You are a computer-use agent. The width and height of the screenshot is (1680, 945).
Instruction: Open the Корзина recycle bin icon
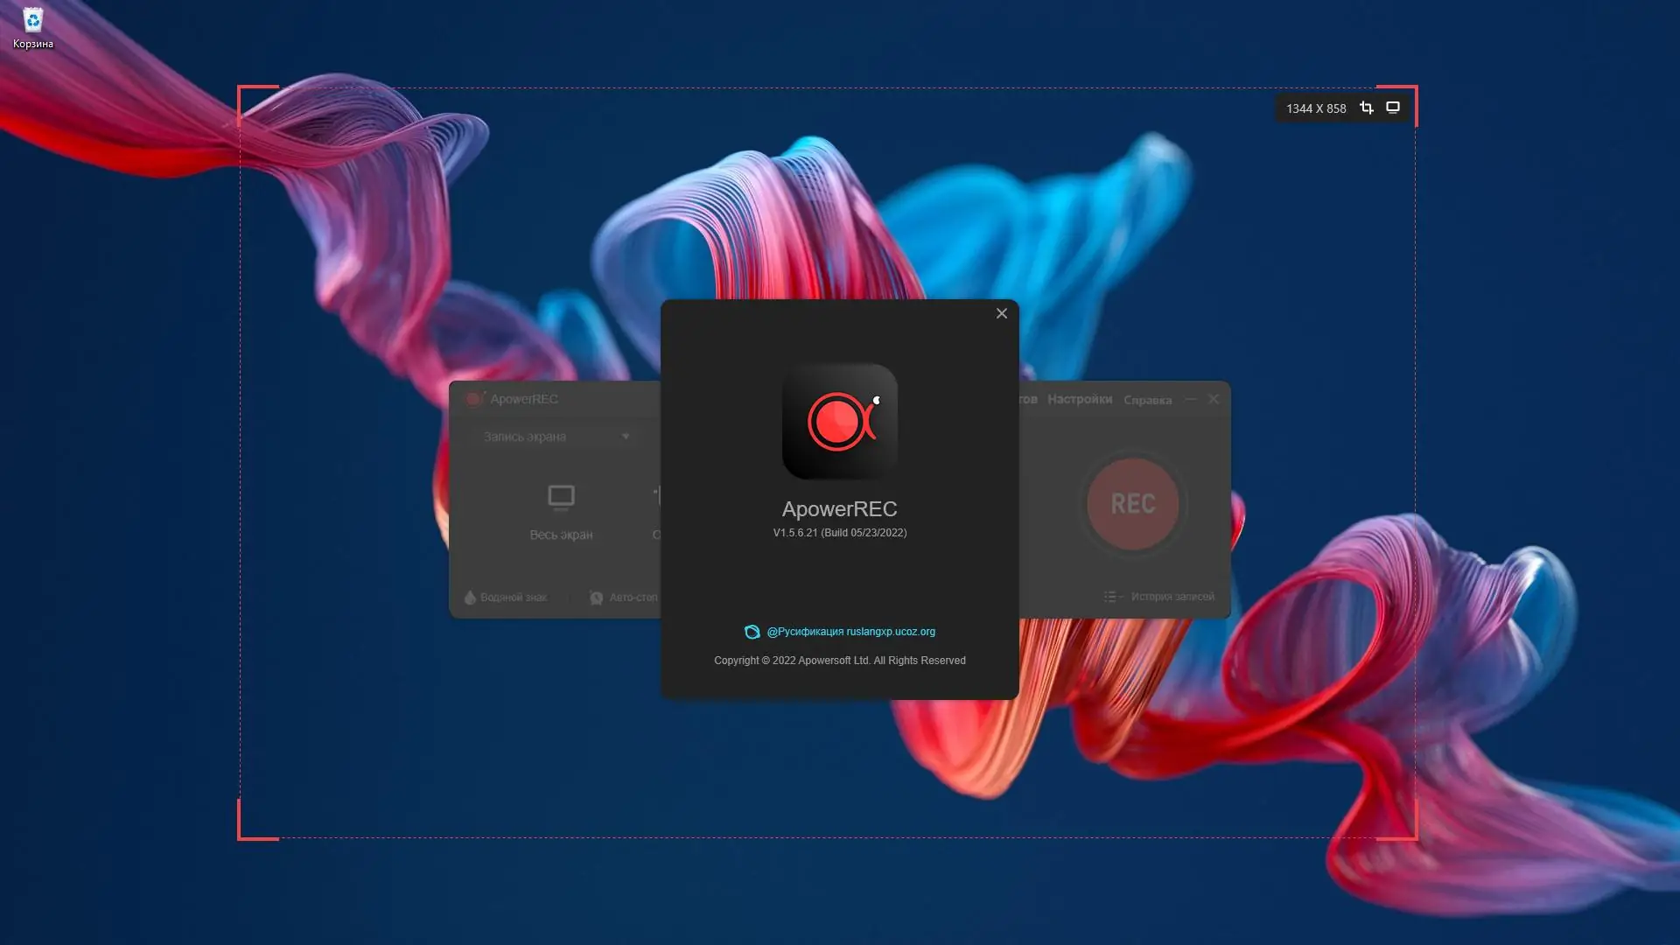point(33,20)
